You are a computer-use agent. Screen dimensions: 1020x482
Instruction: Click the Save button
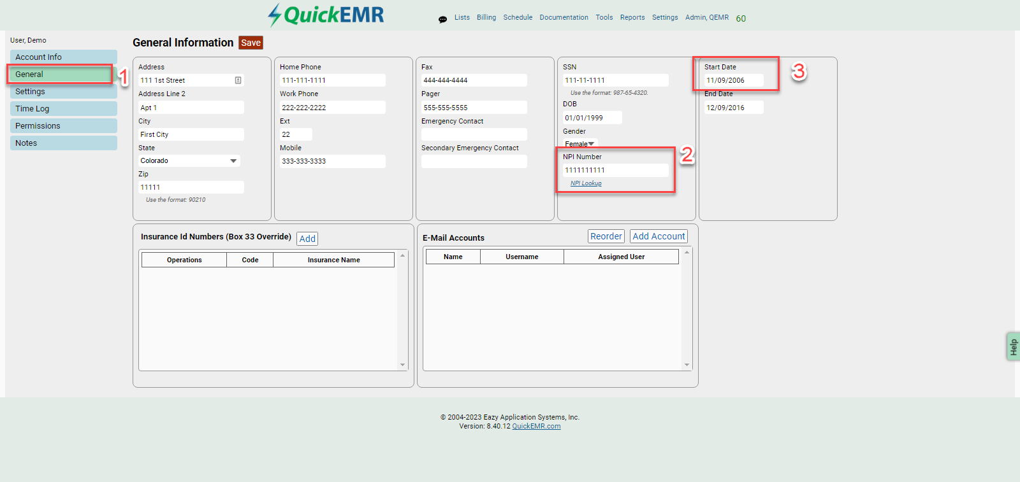click(x=251, y=43)
